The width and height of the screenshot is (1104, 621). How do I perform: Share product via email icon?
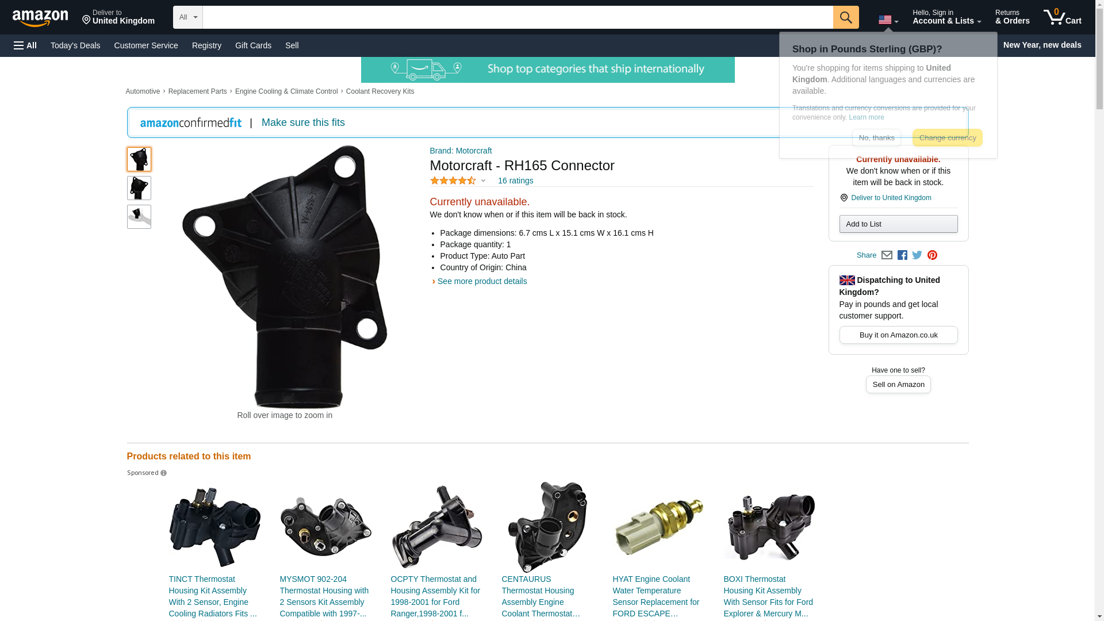(887, 255)
